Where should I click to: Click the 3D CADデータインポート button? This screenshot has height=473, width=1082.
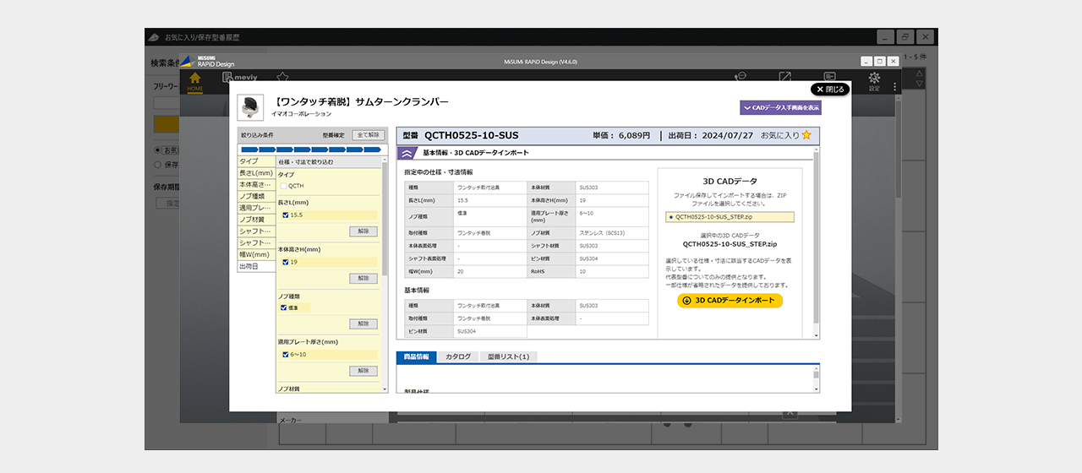coord(730,301)
